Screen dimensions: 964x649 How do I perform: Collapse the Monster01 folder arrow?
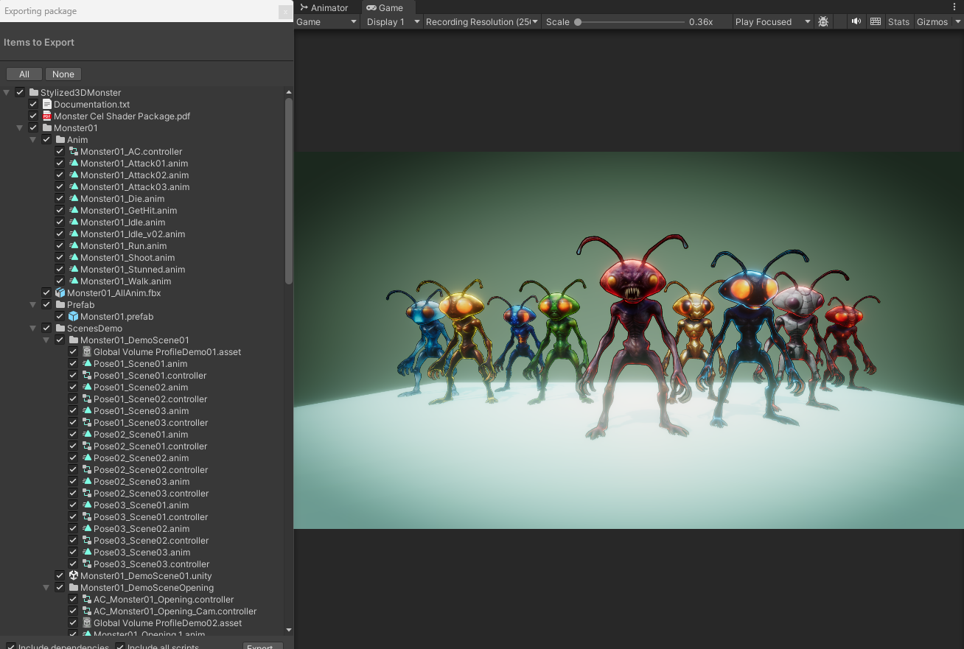[x=20, y=128]
